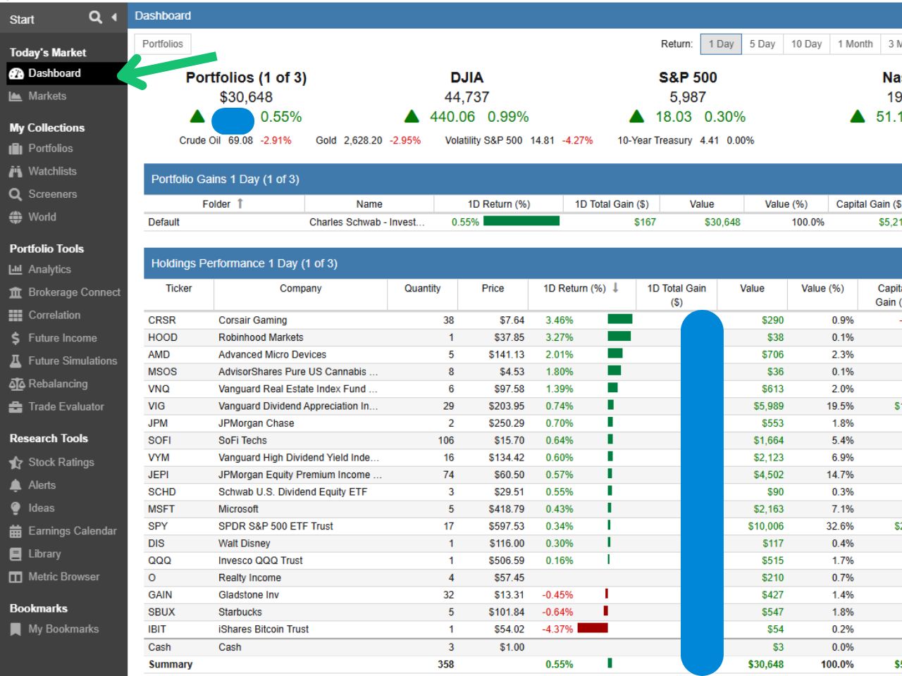Click the Metric Browser icon
This screenshot has height=676, width=902.
point(16,577)
